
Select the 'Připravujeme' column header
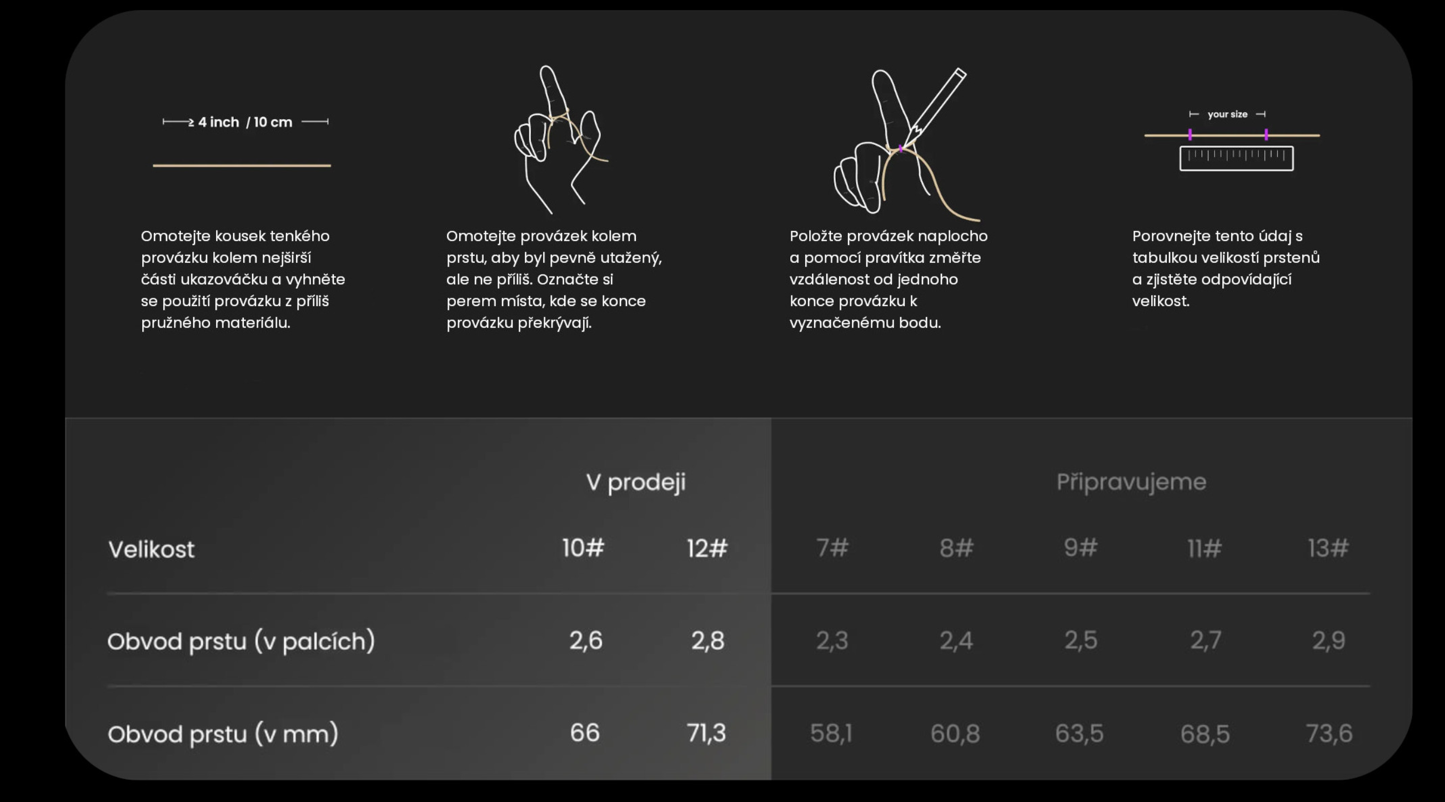coord(1131,482)
